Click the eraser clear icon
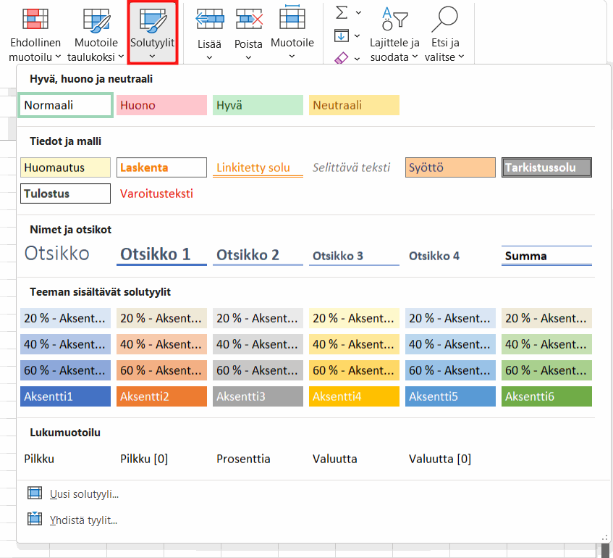The height and width of the screenshot is (558, 613). pos(342,59)
